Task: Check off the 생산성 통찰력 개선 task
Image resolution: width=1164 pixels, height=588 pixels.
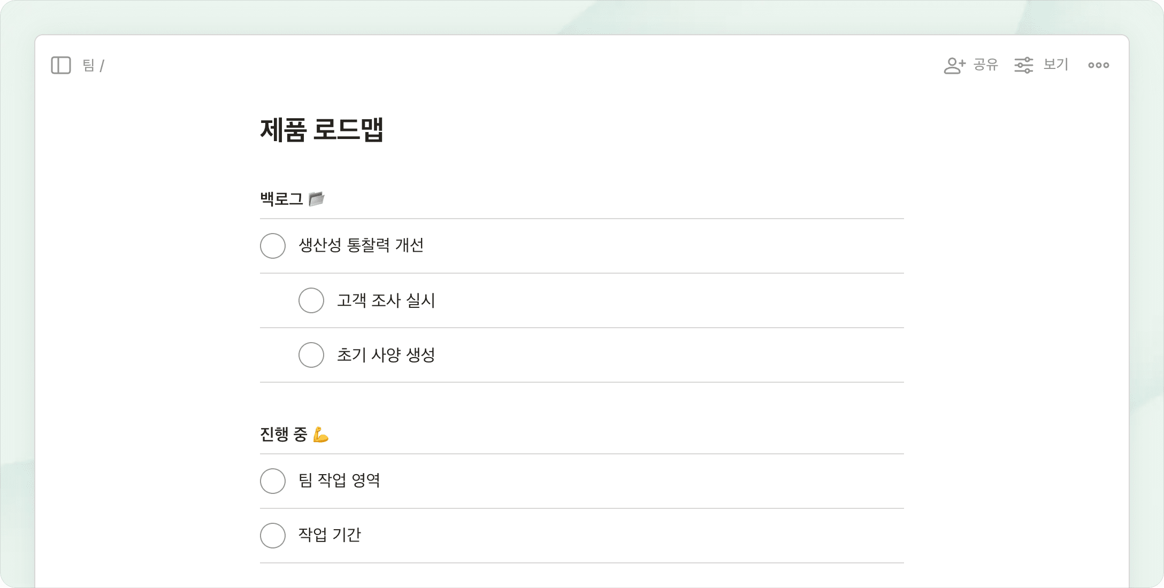Action: pyautogui.click(x=273, y=246)
